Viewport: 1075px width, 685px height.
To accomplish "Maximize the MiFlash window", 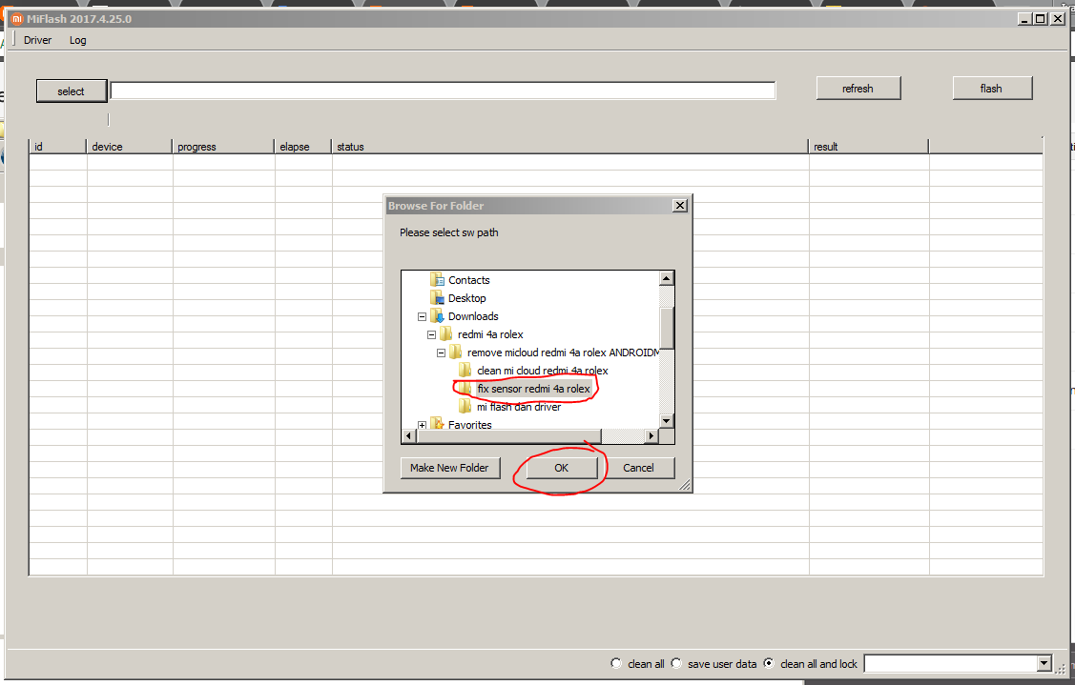I will 1040,19.
